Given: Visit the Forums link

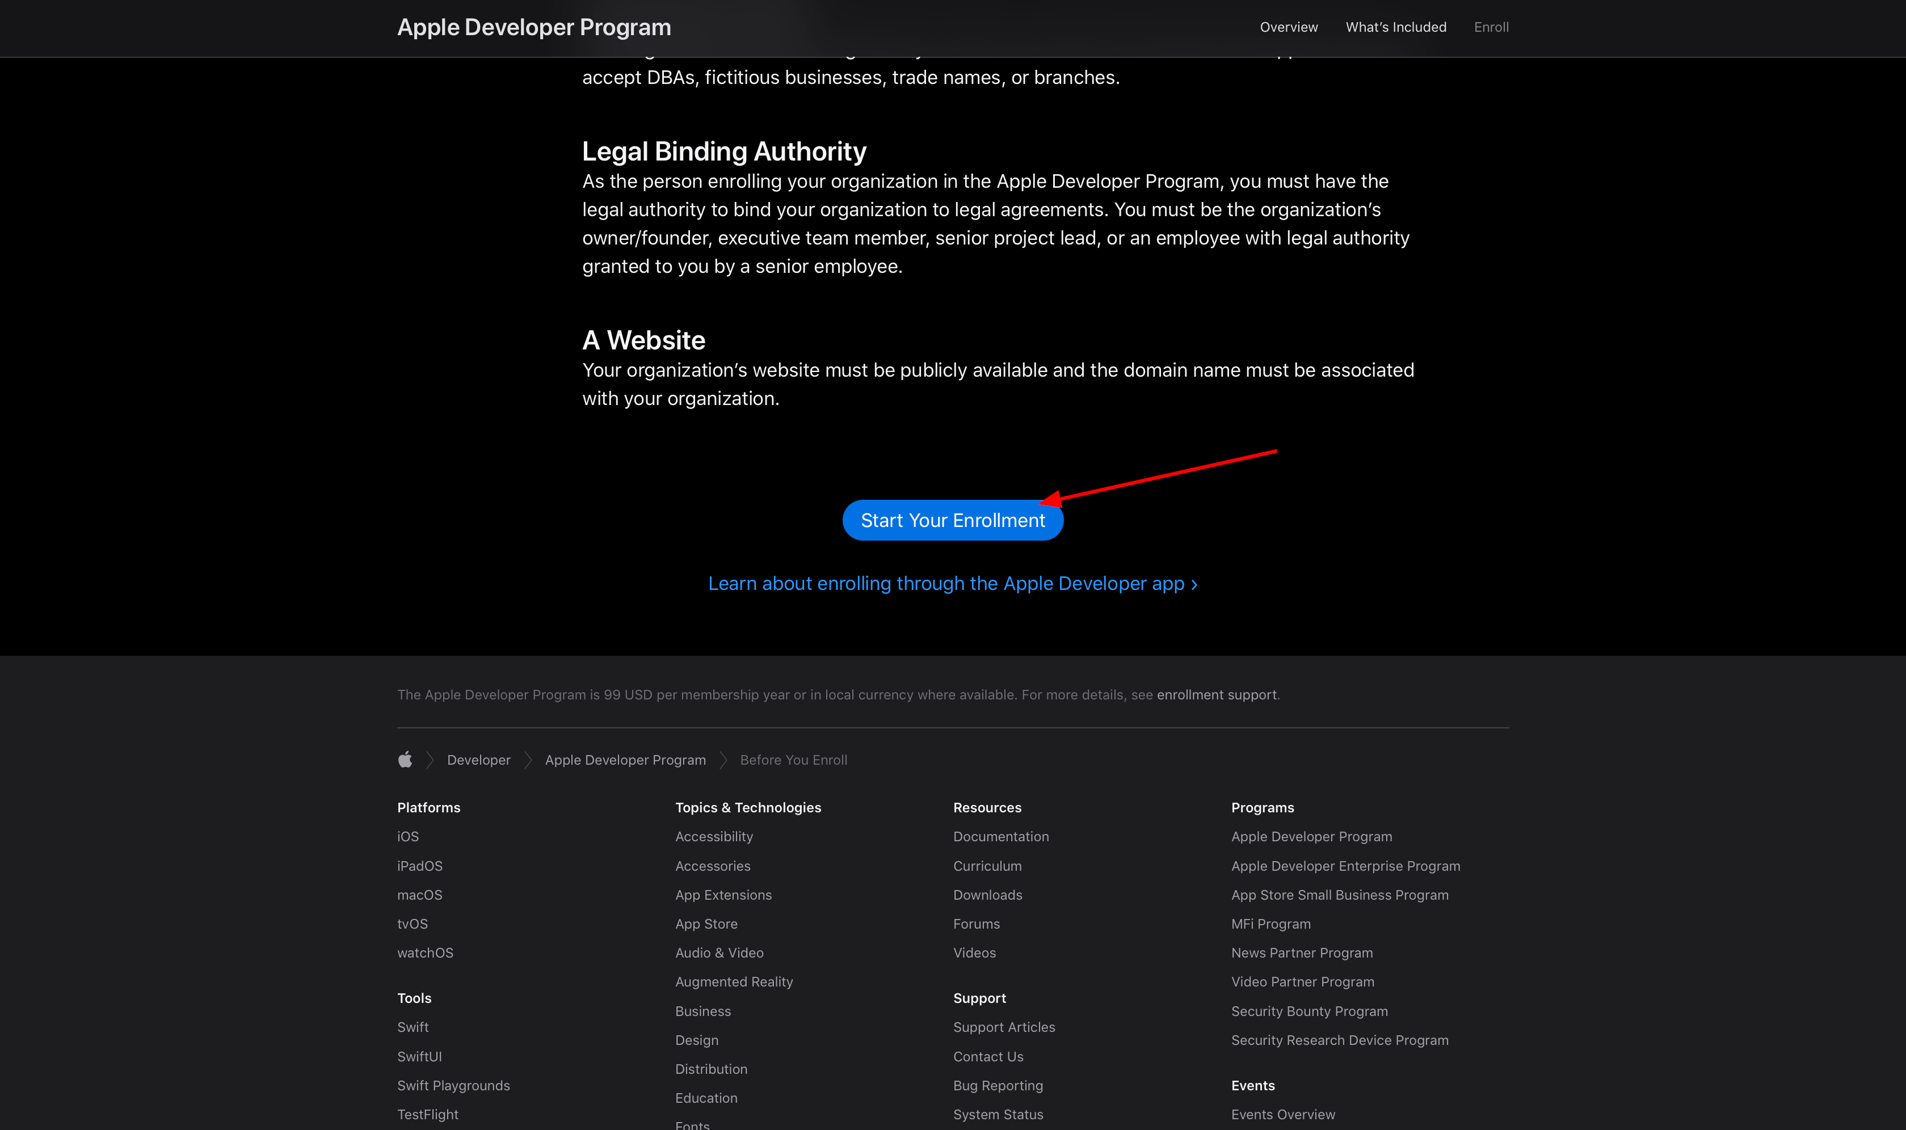Looking at the screenshot, I should (x=976, y=924).
